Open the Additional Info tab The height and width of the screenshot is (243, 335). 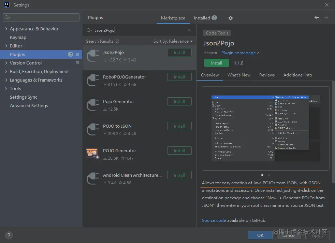[297, 75]
